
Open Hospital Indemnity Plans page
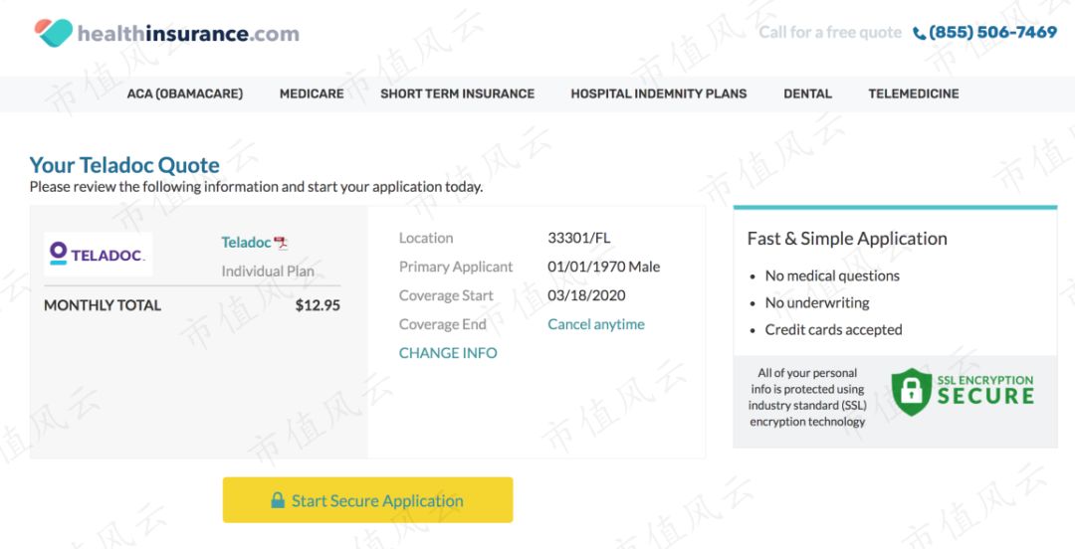point(659,93)
